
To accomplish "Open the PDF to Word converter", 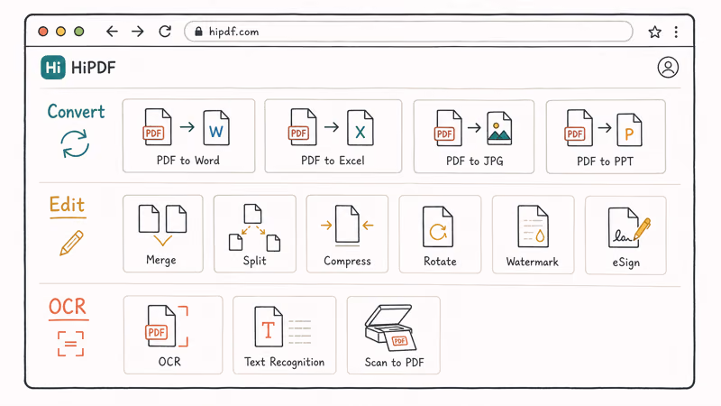I will coord(188,136).
